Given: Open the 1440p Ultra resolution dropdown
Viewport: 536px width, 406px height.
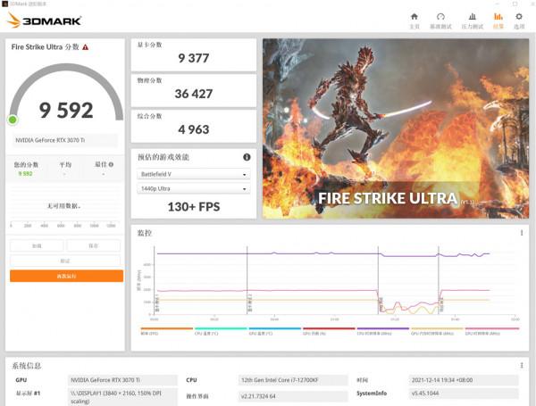Looking at the screenshot, I should [x=194, y=188].
